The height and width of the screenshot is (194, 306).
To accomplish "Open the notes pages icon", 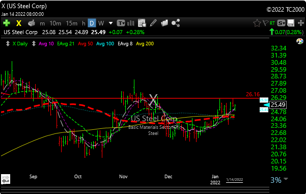I will [x=164, y=23].
